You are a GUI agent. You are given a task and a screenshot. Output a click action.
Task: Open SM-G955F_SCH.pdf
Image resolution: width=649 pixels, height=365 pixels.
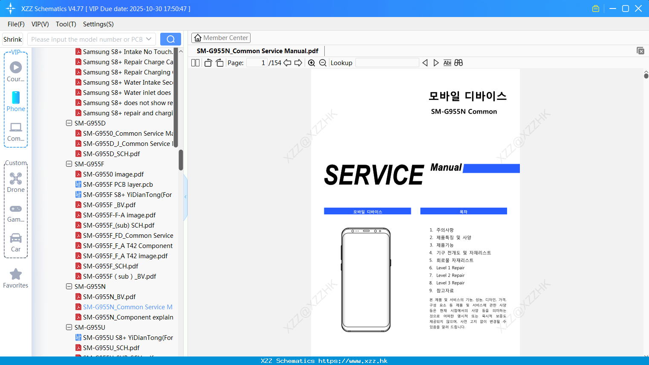[x=110, y=266]
